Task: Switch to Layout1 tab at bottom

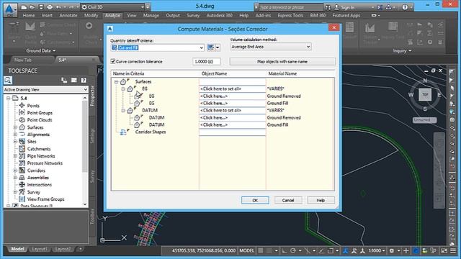Action: point(40,249)
